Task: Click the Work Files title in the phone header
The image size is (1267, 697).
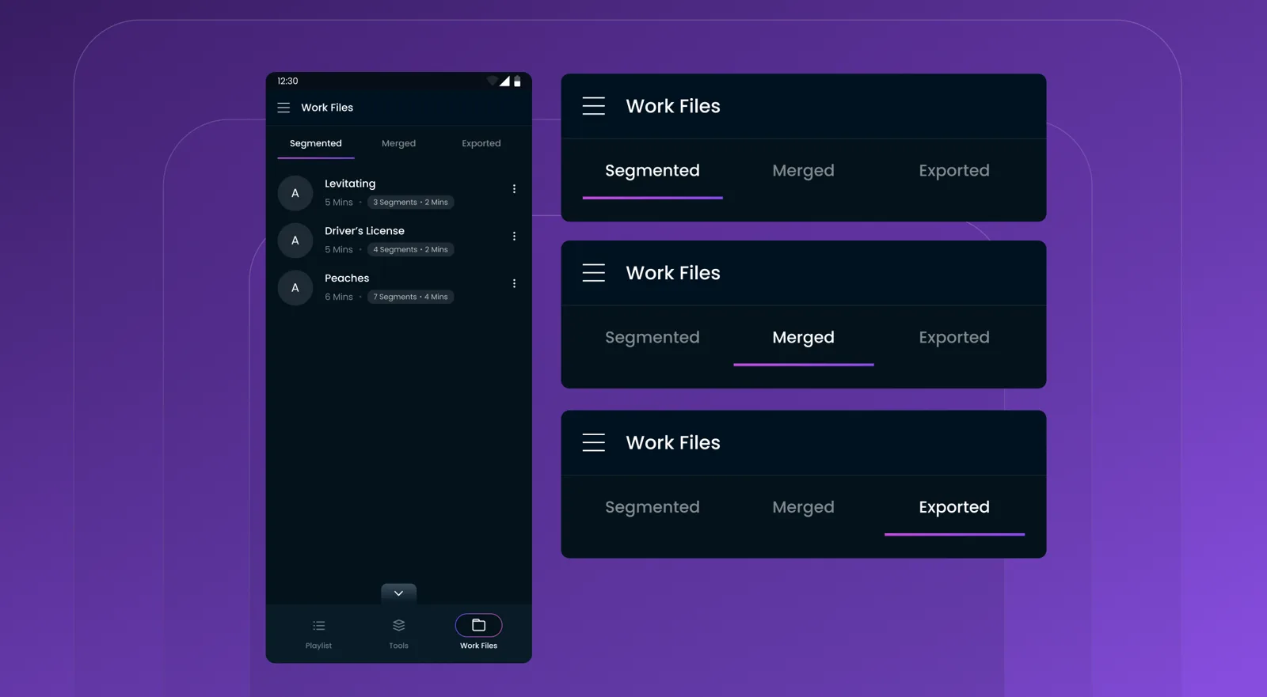Action: click(327, 108)
